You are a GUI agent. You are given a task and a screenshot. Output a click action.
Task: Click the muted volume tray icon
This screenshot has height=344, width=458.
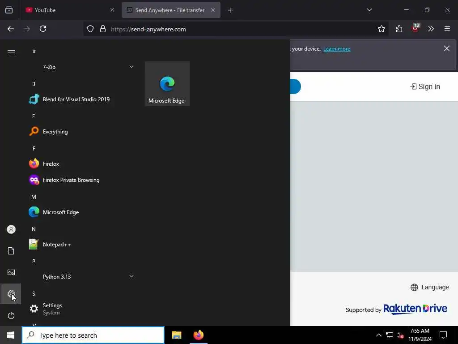[400, 335]
